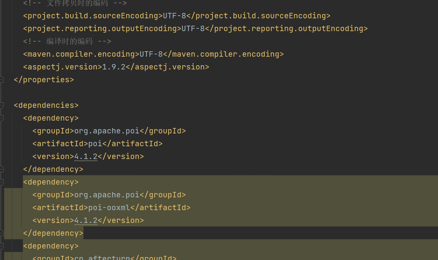Click version 4.1.2 in the poi-ooxml dependency

(86, 221)
